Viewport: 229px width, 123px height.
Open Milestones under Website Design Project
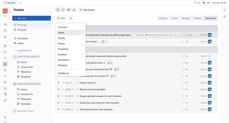(26, 99)
